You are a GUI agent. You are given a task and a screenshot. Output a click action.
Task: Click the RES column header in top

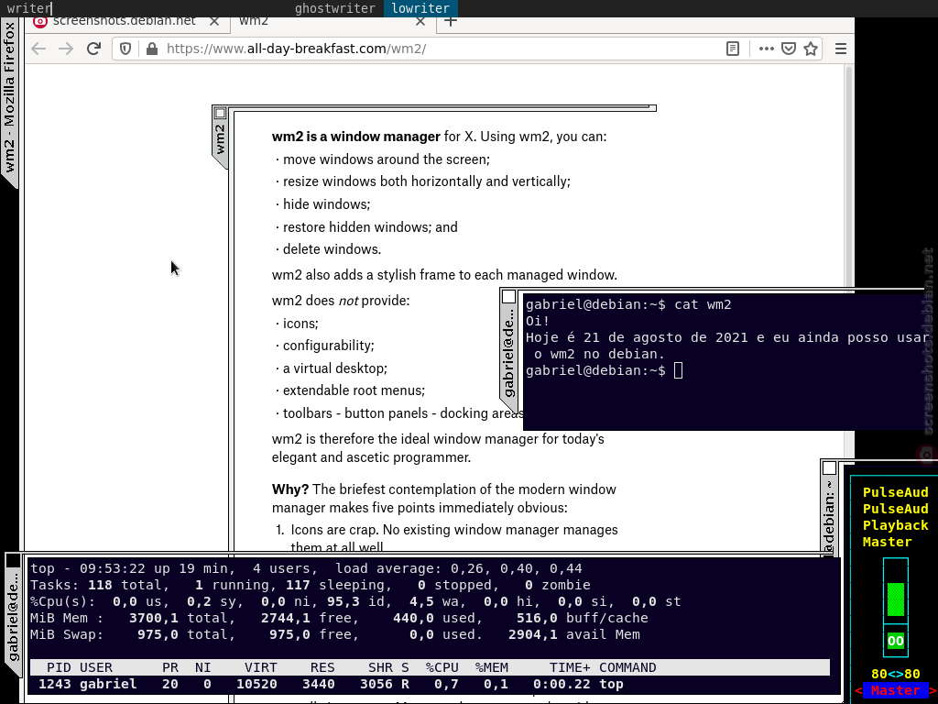[322, 667]
